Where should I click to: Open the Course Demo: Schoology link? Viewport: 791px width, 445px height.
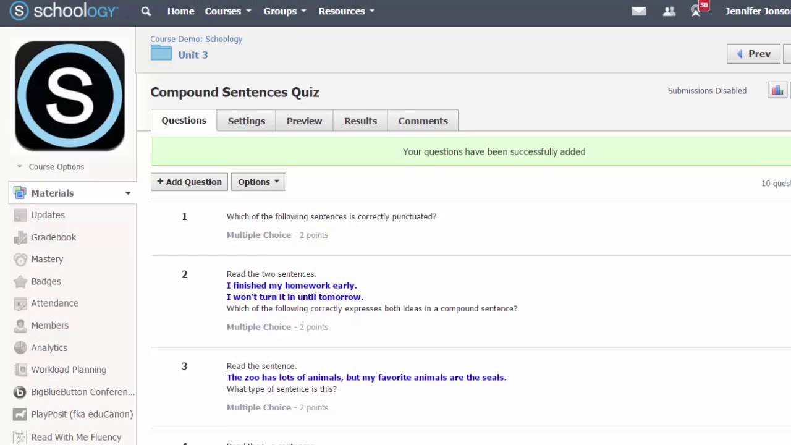[x=196, y=39]
